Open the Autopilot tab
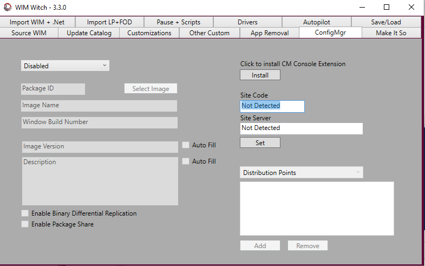 [x=317, y=22]
